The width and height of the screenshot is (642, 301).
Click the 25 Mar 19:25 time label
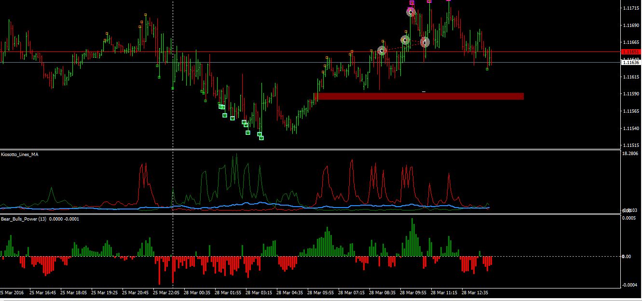104,292
